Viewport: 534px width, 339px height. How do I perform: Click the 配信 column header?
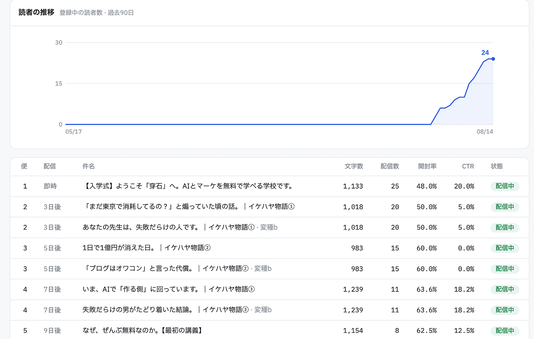point(50,166)
